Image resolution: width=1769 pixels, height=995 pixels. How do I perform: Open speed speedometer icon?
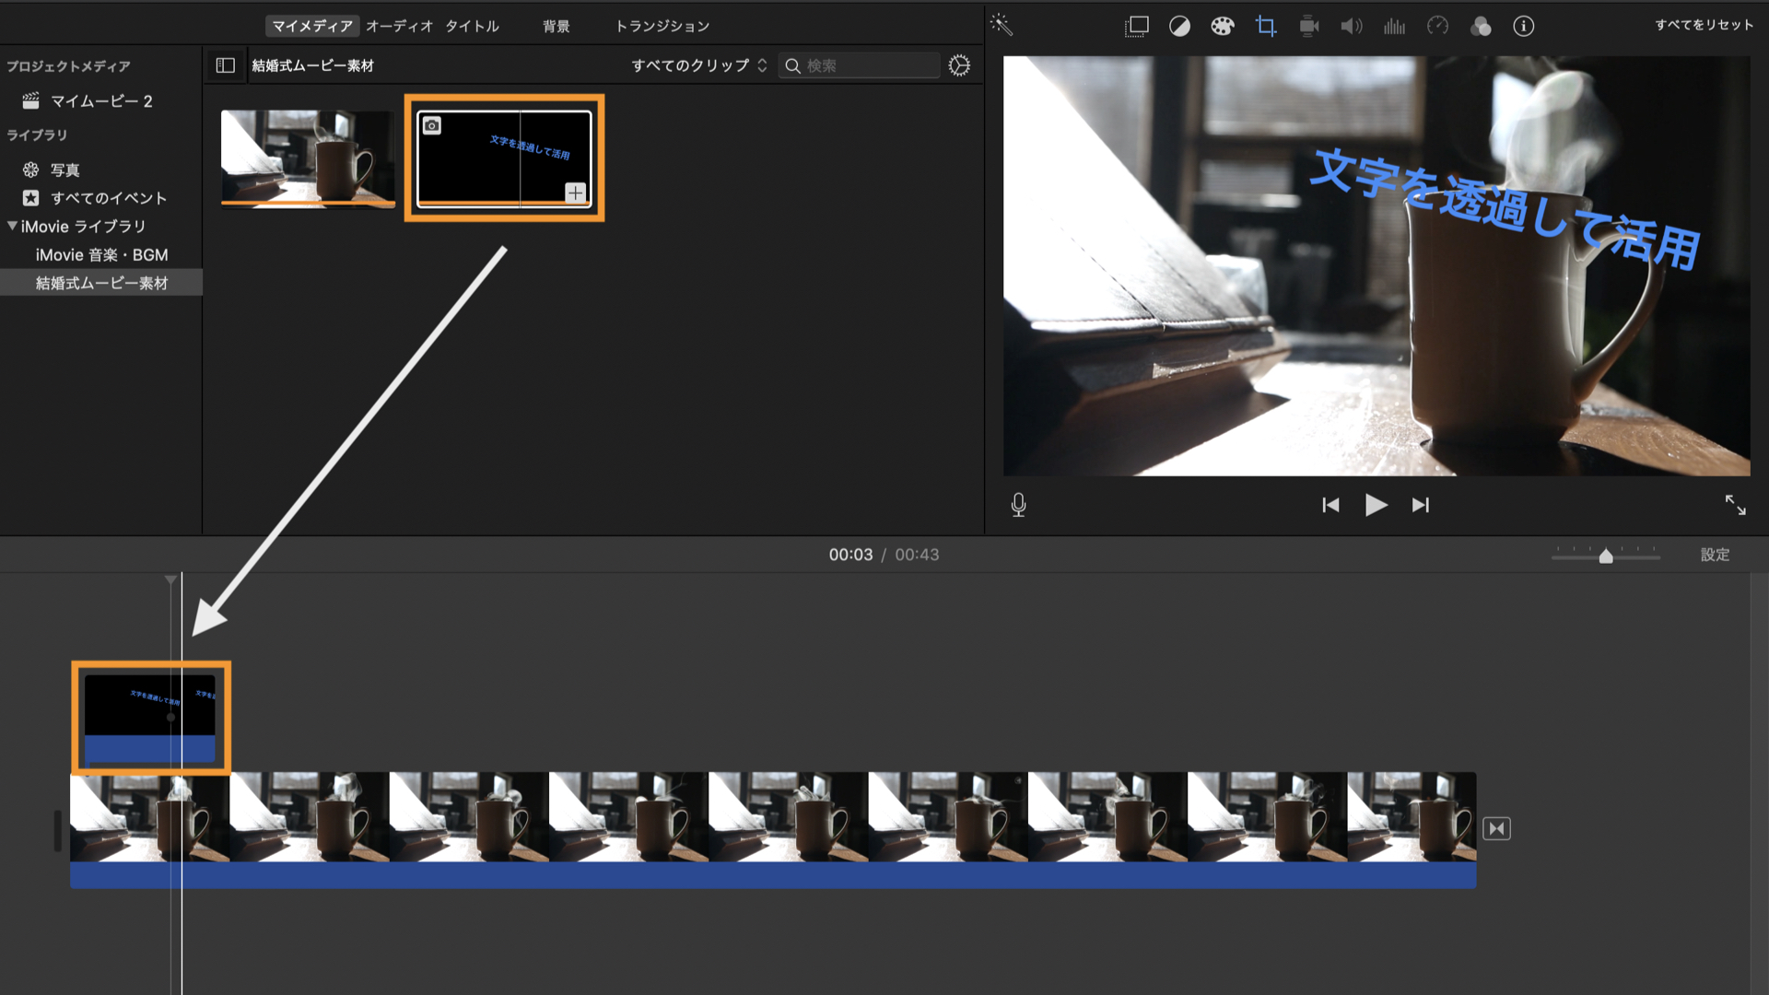point(1437,26)
